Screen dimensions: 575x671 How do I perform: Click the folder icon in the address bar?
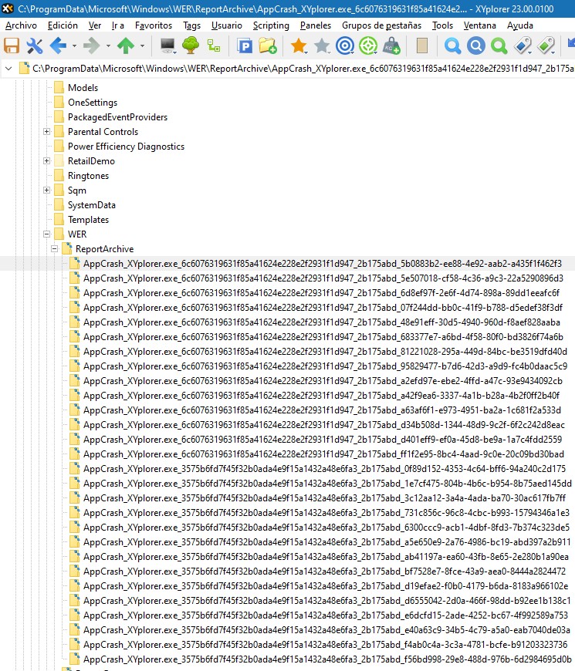(25, 69)
